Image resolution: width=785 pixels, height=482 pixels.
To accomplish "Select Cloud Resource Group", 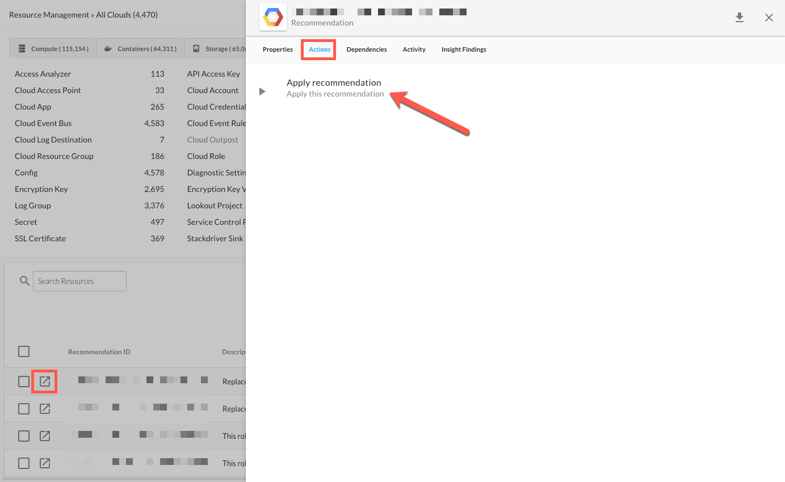I will [x=54, y=156].
